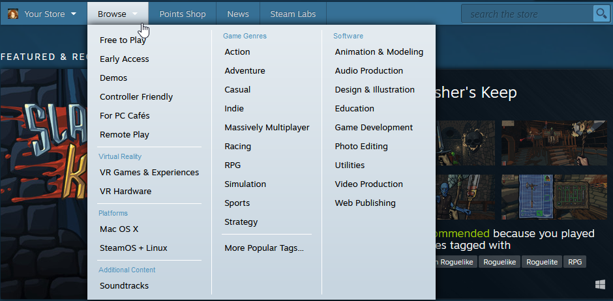
Task: Open the News tab
Action: (x=238, y=14)
